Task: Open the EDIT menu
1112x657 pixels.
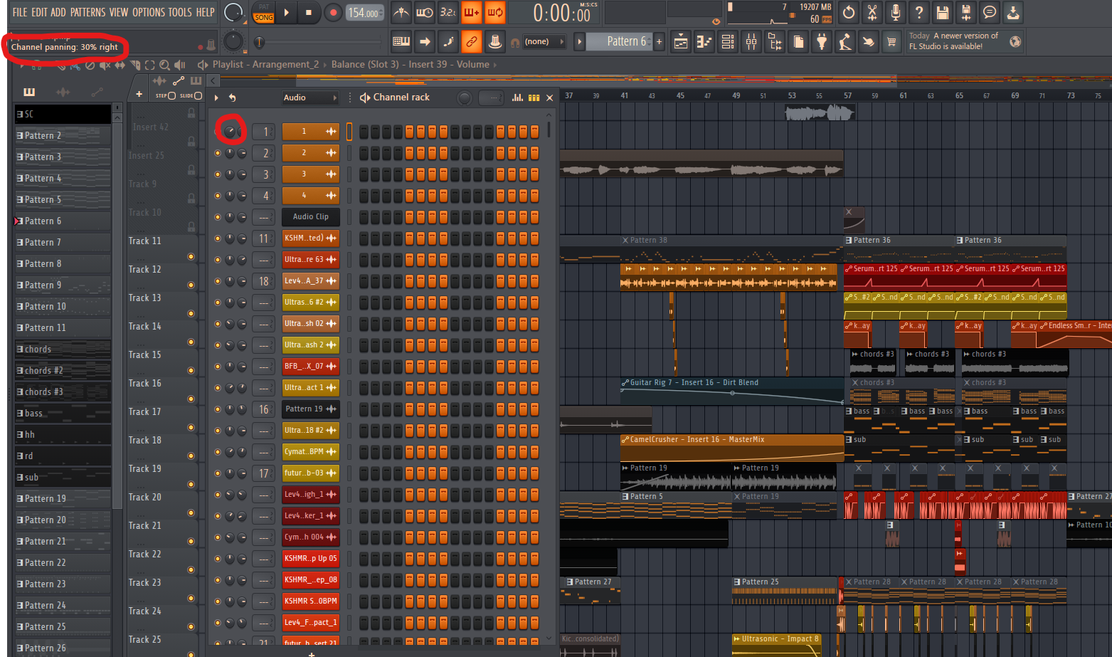Action: [39, 12]
